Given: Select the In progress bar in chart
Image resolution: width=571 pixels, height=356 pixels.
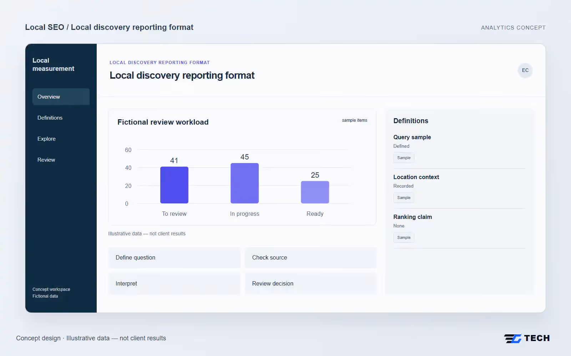Looking at the screenshot, I should 244,183.
